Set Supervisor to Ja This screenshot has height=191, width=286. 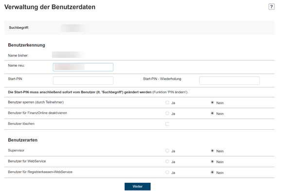pos(167,151)
